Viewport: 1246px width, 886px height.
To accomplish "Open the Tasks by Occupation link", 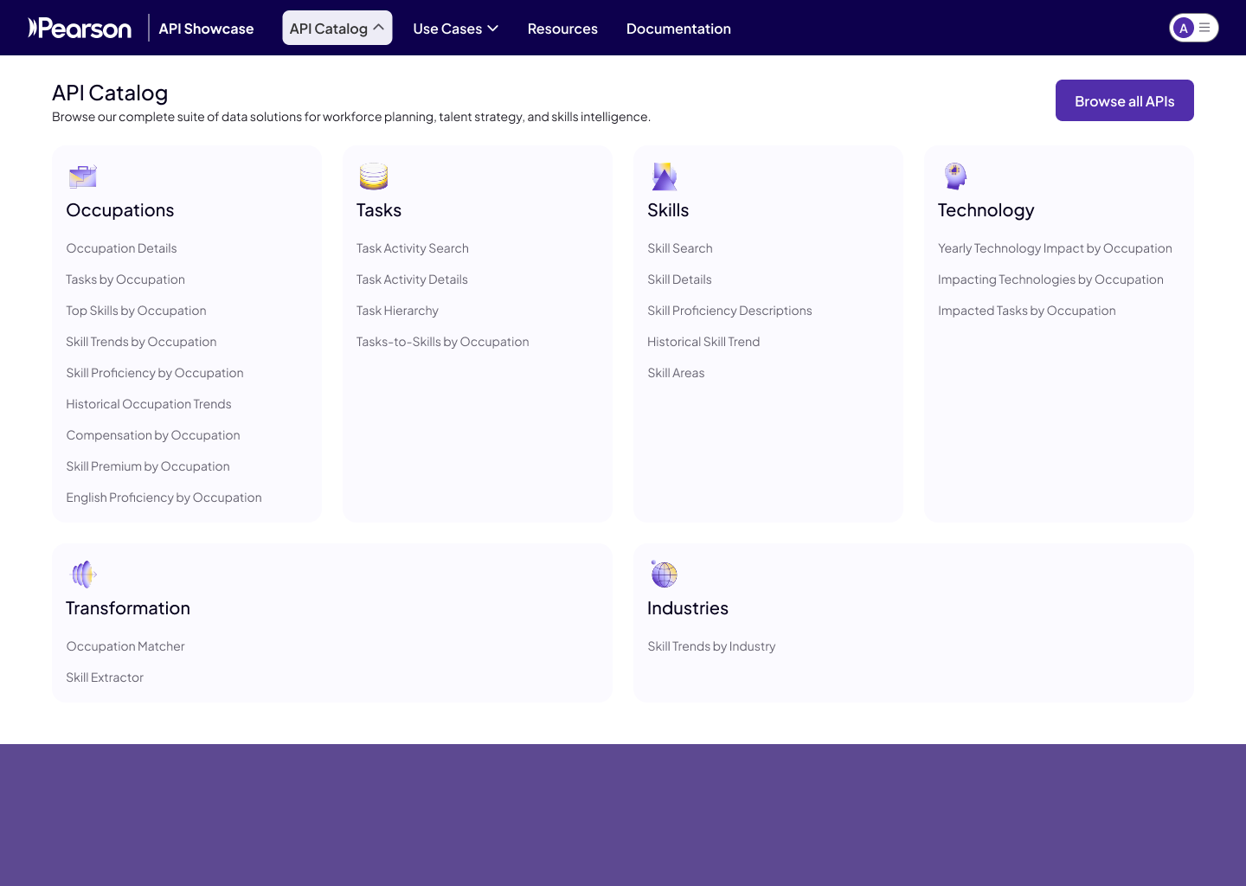I will [x=125, y=279].
